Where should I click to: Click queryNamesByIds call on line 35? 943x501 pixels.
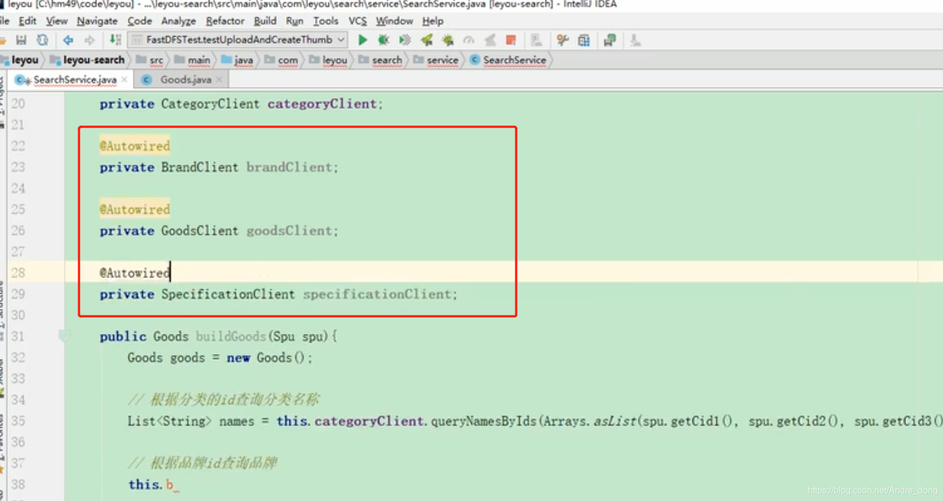pos(484,421)
